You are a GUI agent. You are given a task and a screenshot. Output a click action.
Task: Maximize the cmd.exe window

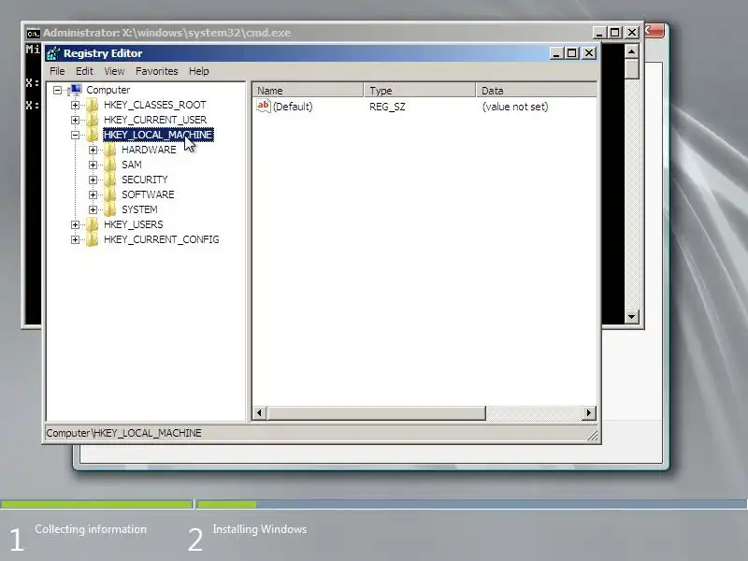(615, 33)
